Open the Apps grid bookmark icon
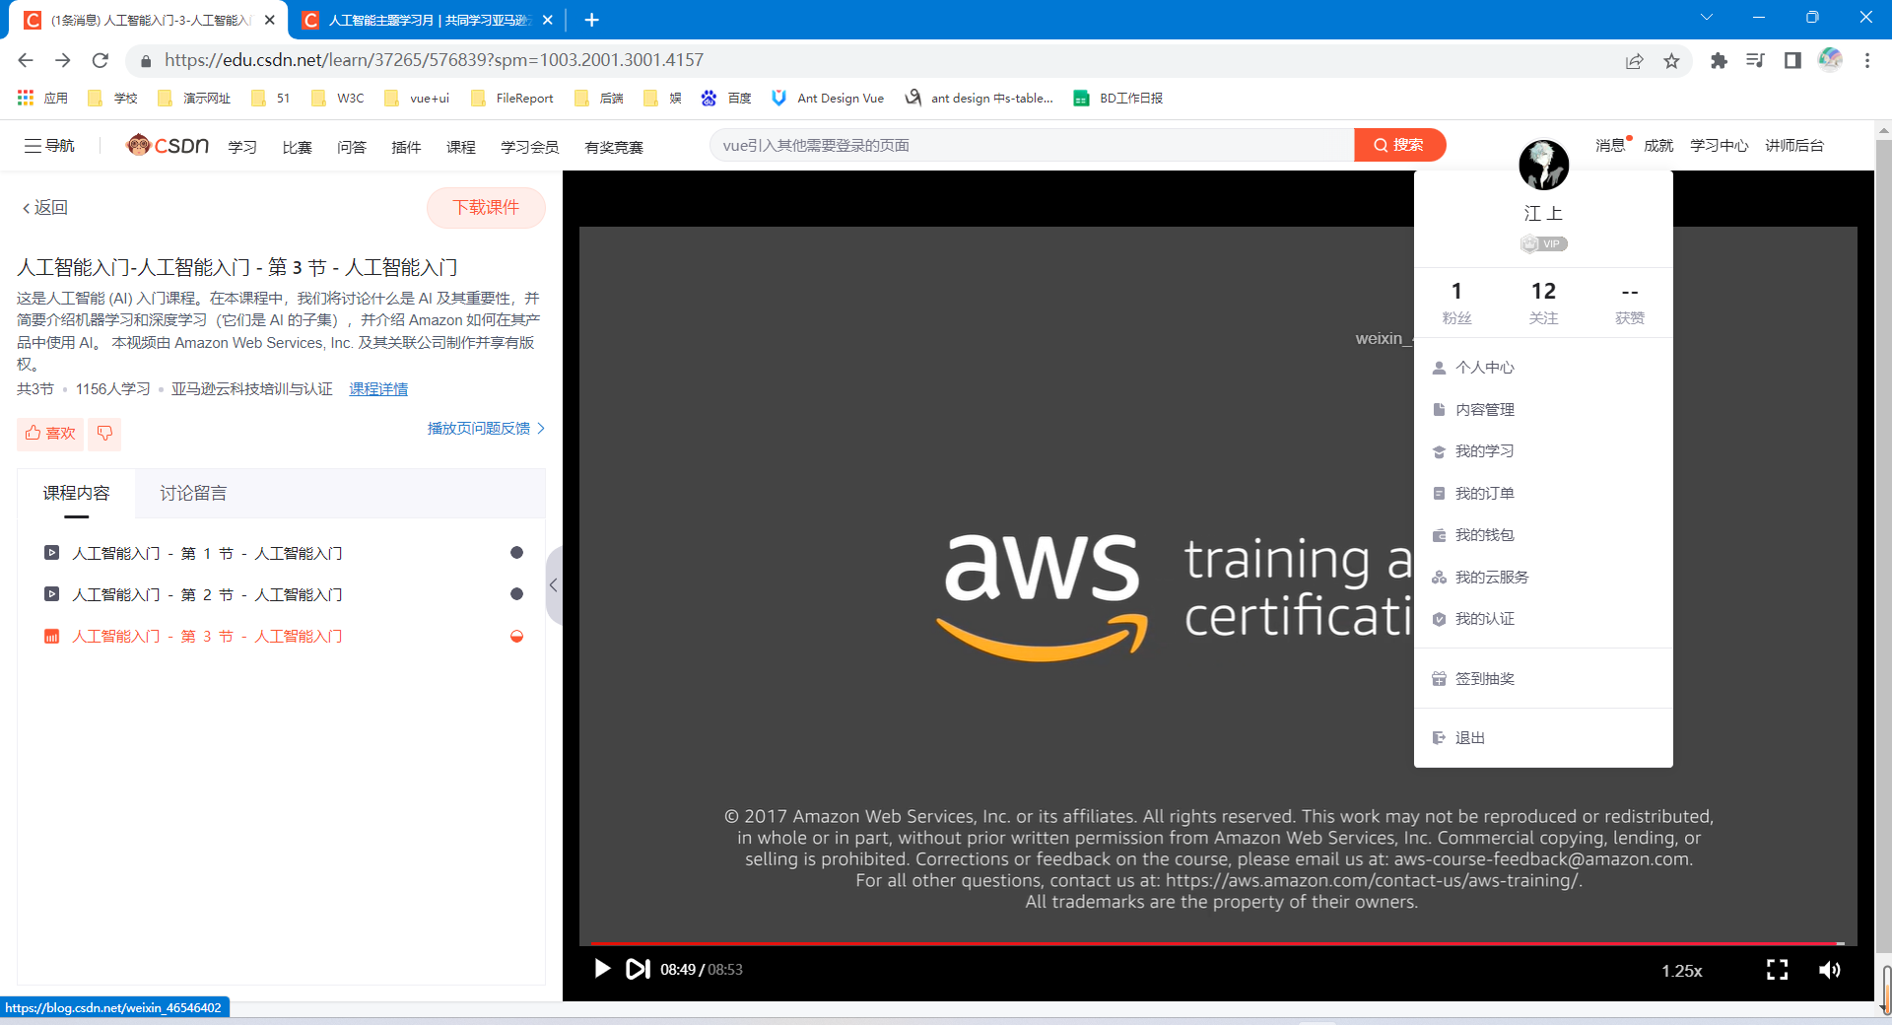1892x1025 pixels. (26, 98)
